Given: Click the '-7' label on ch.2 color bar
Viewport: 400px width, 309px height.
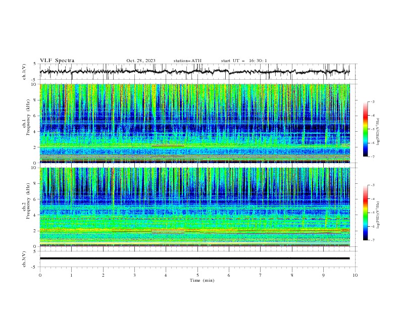Looking at the screenshot, I should click(372, 240).
